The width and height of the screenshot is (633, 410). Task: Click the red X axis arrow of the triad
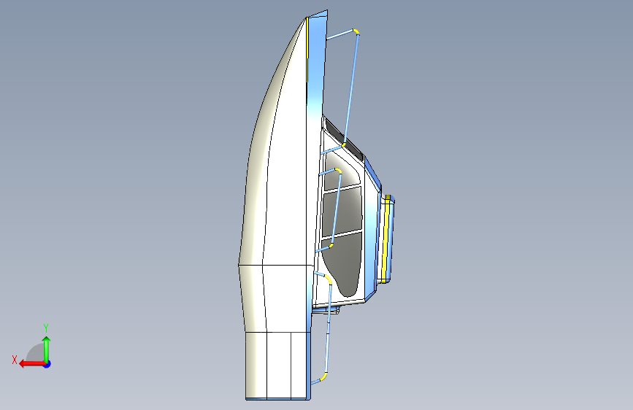[31, 364]
